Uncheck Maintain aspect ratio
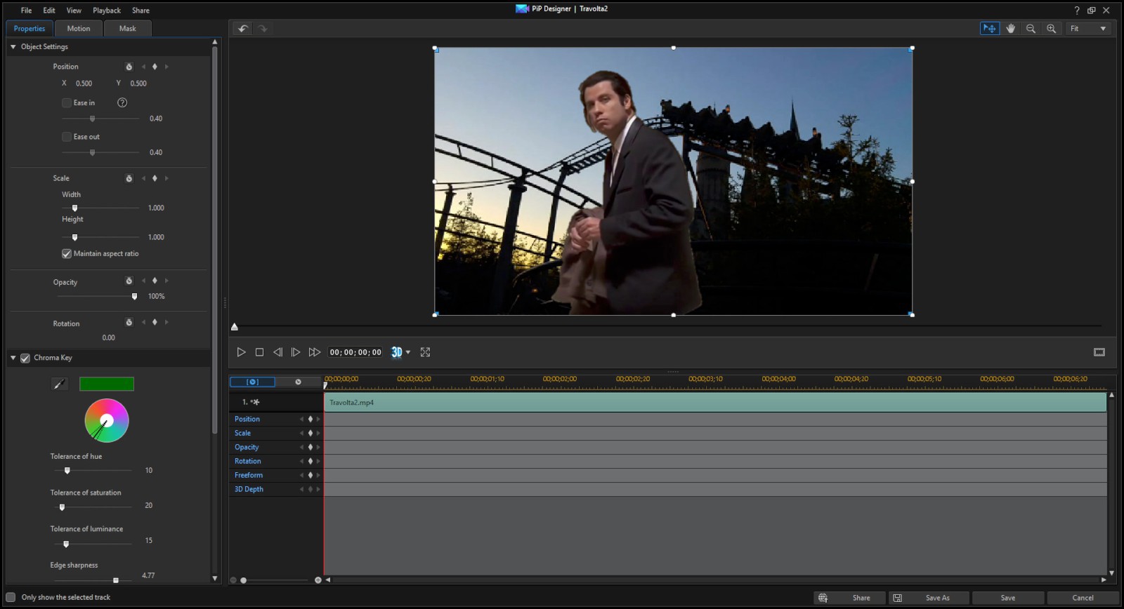 click(x=67, y=253)
